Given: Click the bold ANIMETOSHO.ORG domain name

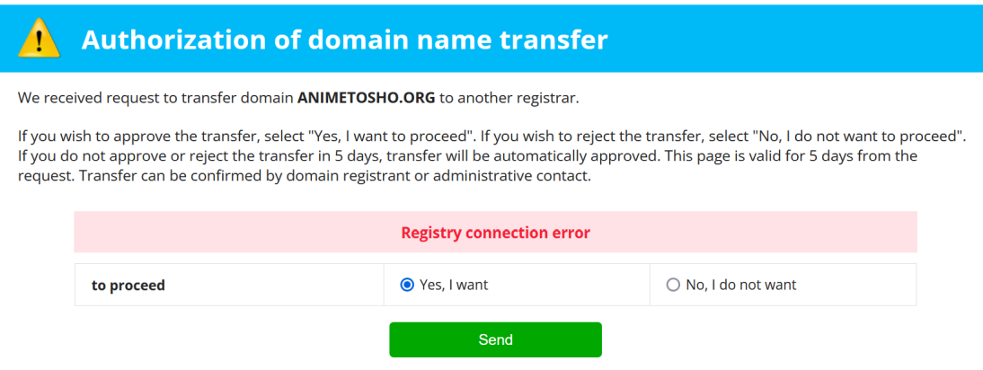Looking at the screenshot, I should coord(366,97).
